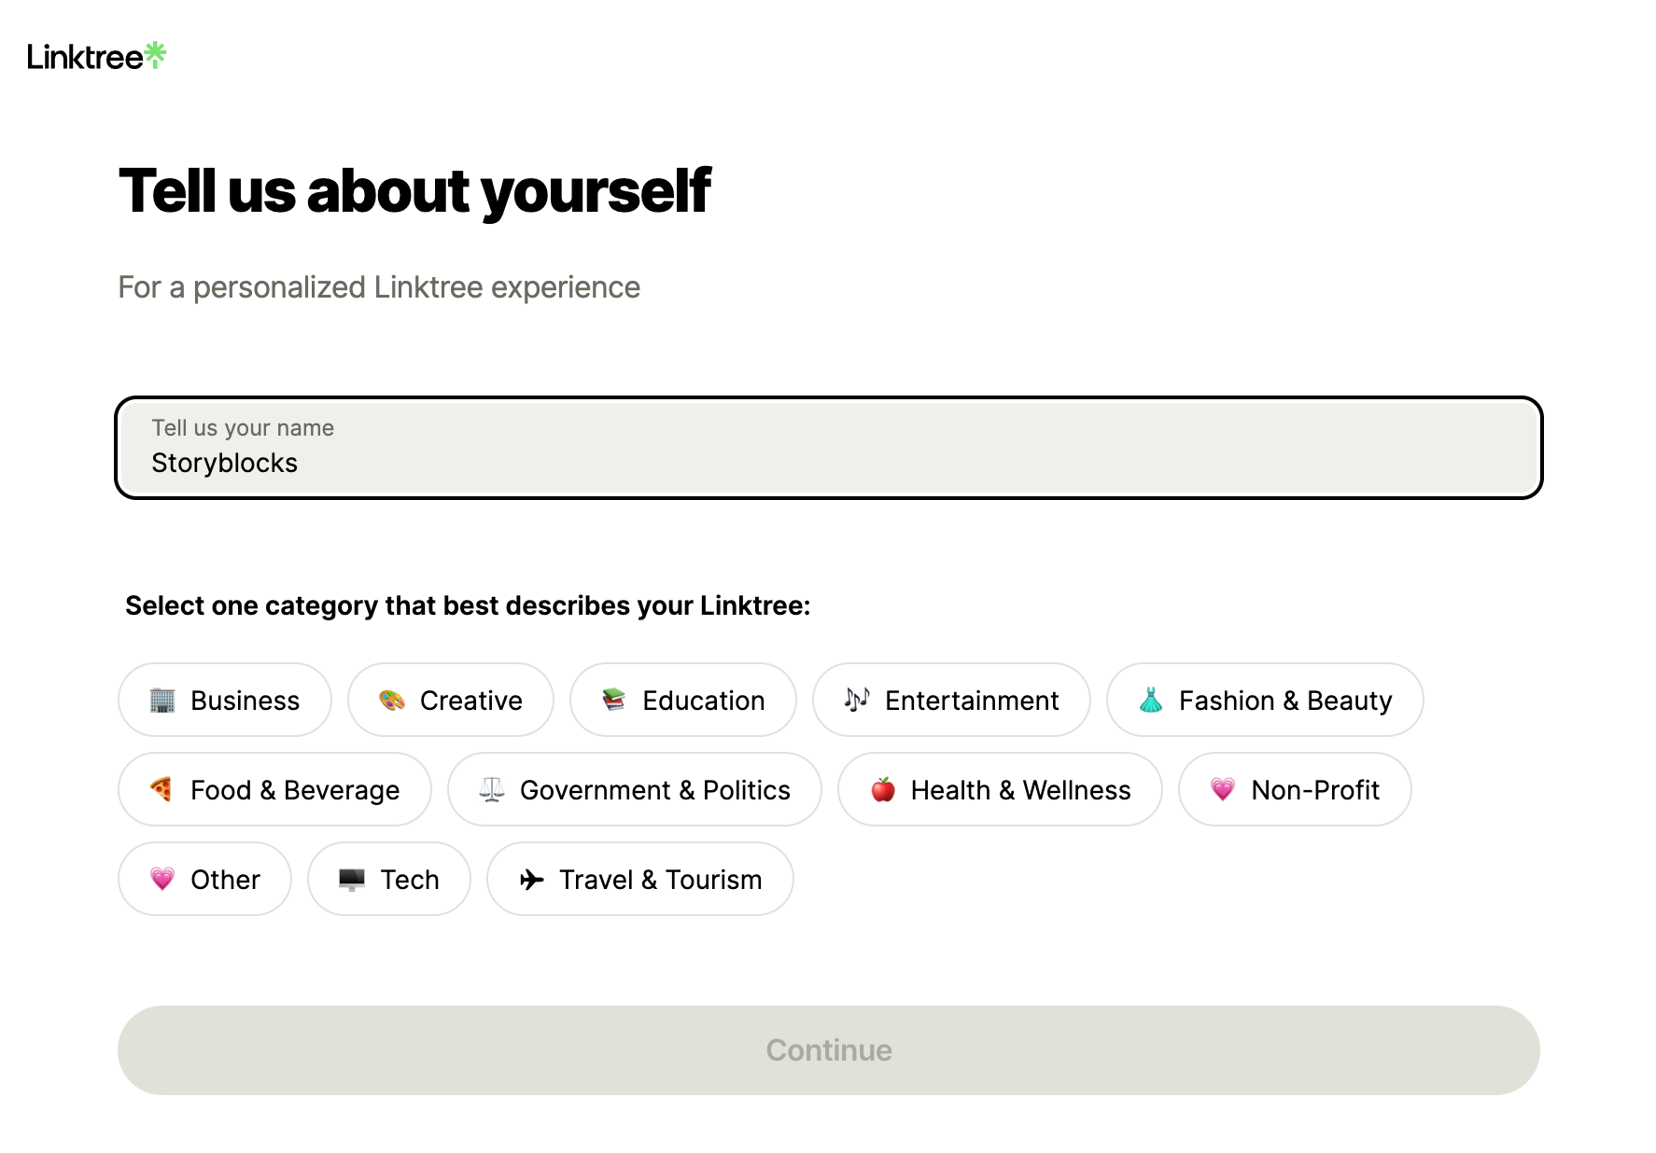Pick the Education category
1656x1153 pixels.
[x=683, y=700]
